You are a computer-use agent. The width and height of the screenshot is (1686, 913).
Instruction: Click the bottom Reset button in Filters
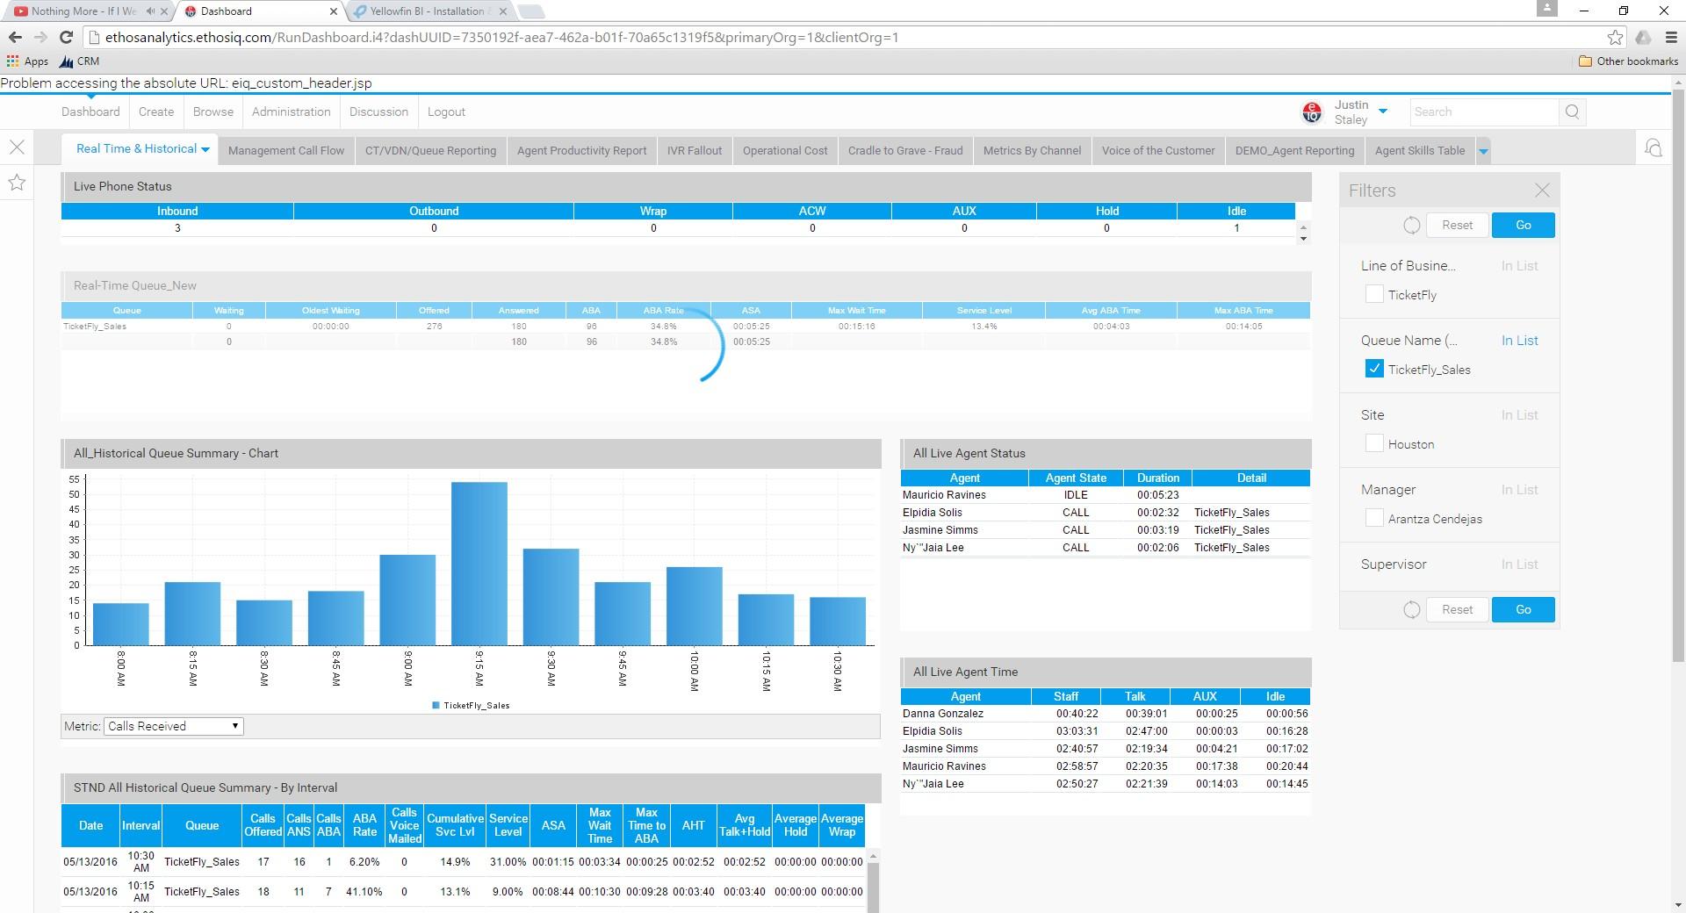click(1457, 610)
